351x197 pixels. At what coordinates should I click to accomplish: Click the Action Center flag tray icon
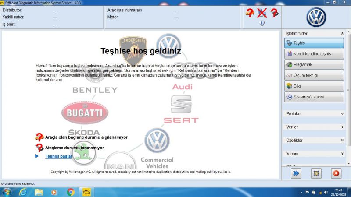pyautogui.click(x=308, y=192)
